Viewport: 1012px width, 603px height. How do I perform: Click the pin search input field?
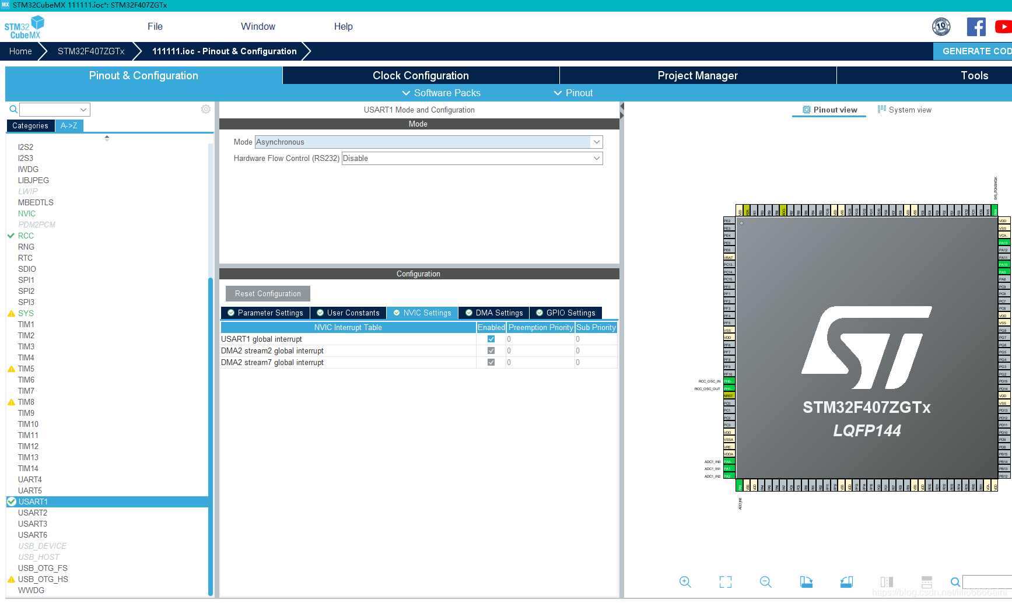click(x=987, y=582)
